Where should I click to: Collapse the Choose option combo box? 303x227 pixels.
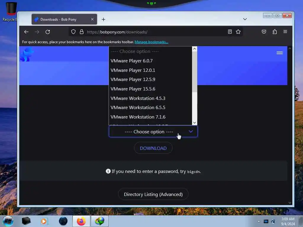pyautogui.click(x=153, y=132)
